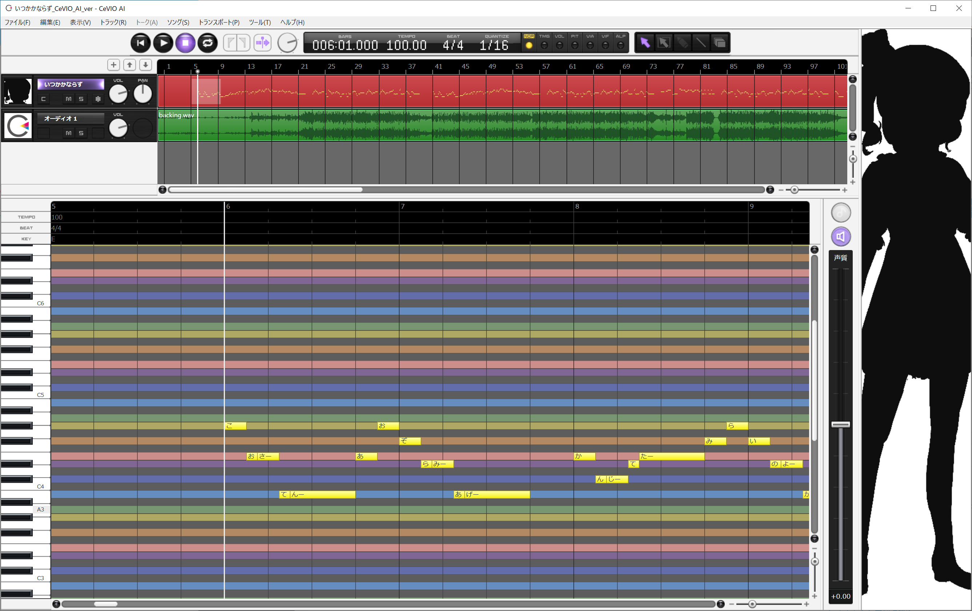This screenshot has height=611, width=972.
Task: Open the 編集(E) menu
Action: click(x=50, y=23)
